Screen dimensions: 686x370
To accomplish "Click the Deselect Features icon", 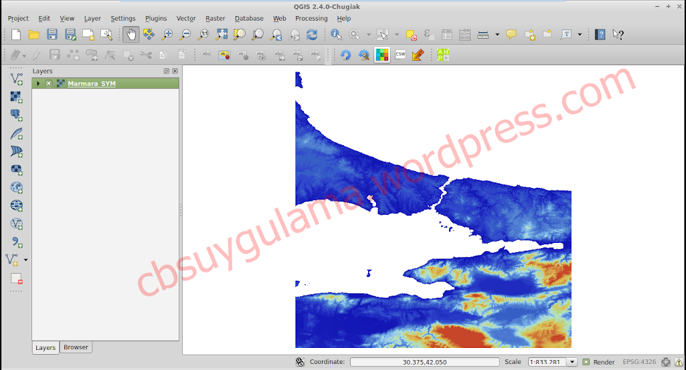I will pyautogui.click(x=411, y=35).
